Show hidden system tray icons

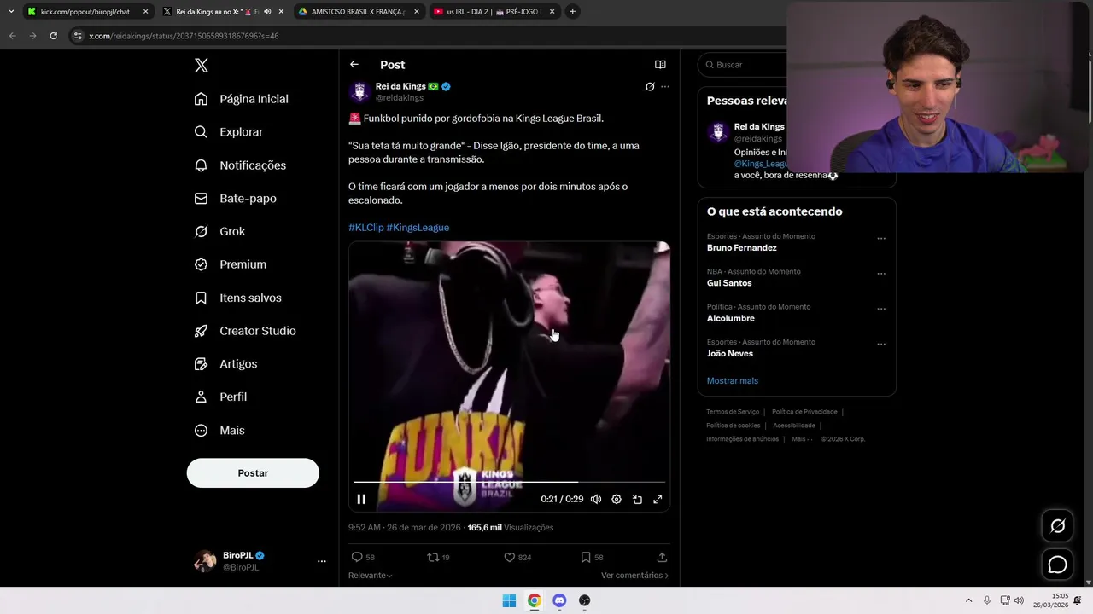click(968, 600)
